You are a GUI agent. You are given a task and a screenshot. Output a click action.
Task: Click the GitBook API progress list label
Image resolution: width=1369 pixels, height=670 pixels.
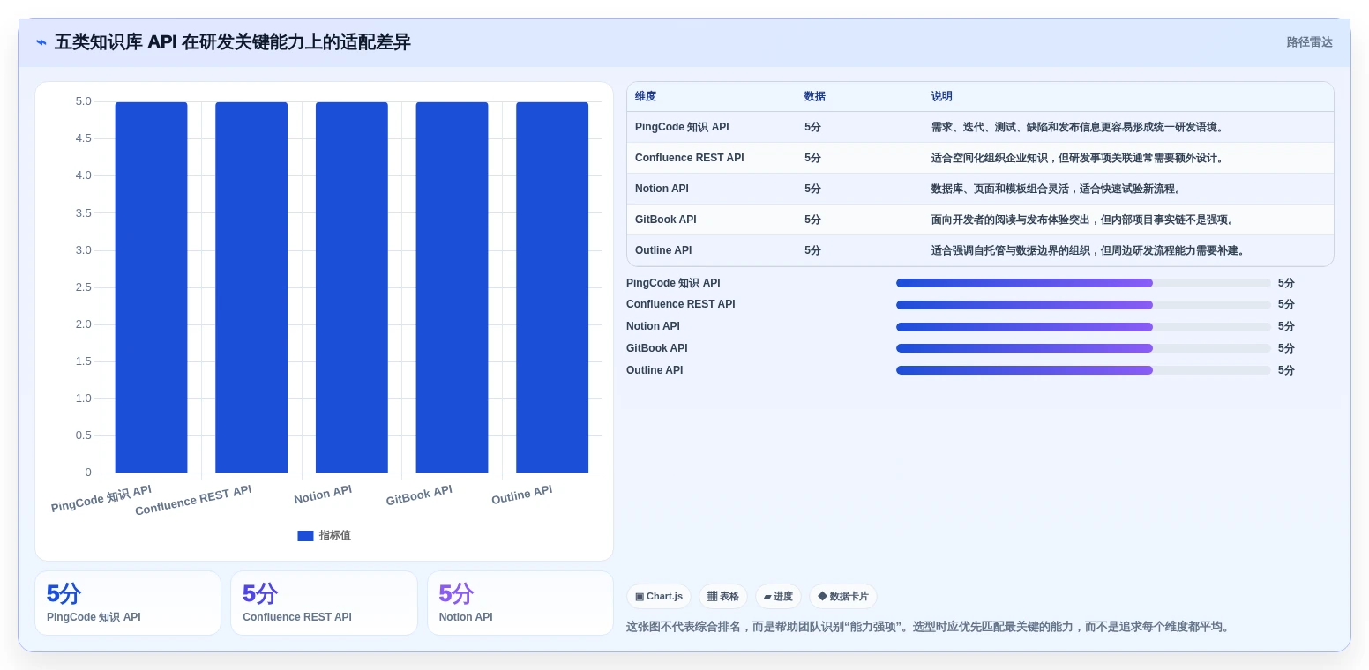pos(657,348)
